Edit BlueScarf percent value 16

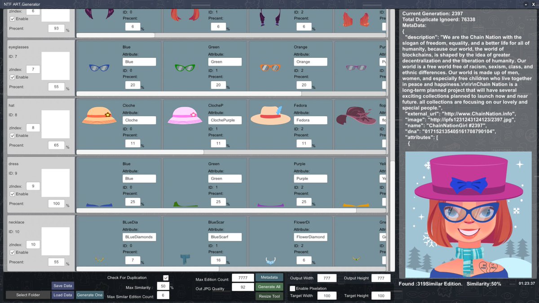pos(218,260)
